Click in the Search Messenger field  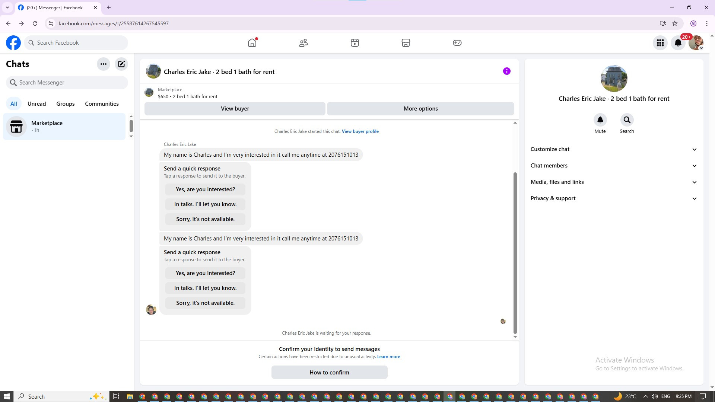[67, 83]
